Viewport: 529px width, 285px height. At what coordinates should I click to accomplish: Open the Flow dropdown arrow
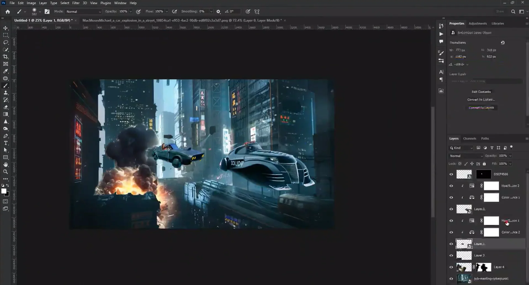pyautogui.click(x=167, y=12)
